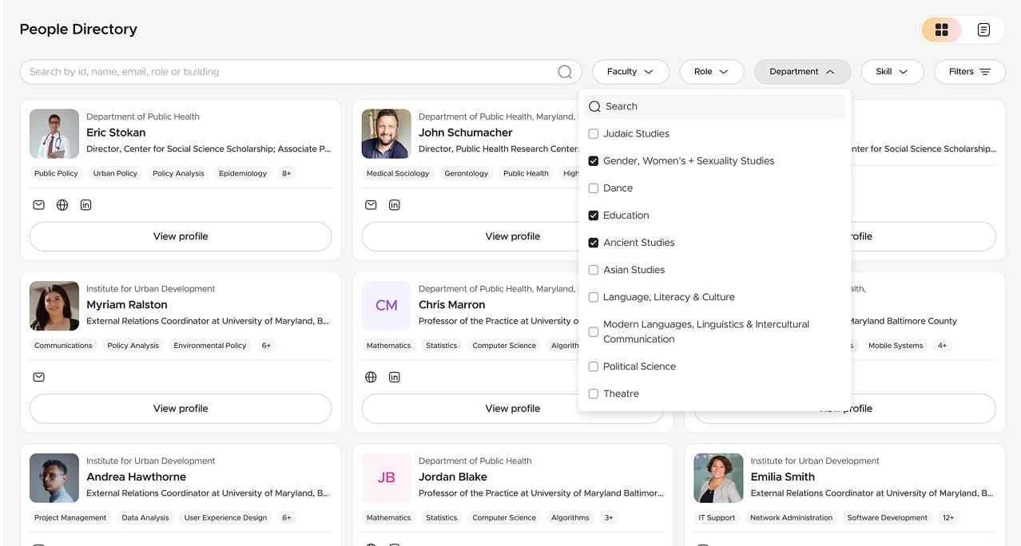The image size is (1021, 546).
Task: Click Chris Marron's CM initials avatar
Action: click(x=387, y=306)
